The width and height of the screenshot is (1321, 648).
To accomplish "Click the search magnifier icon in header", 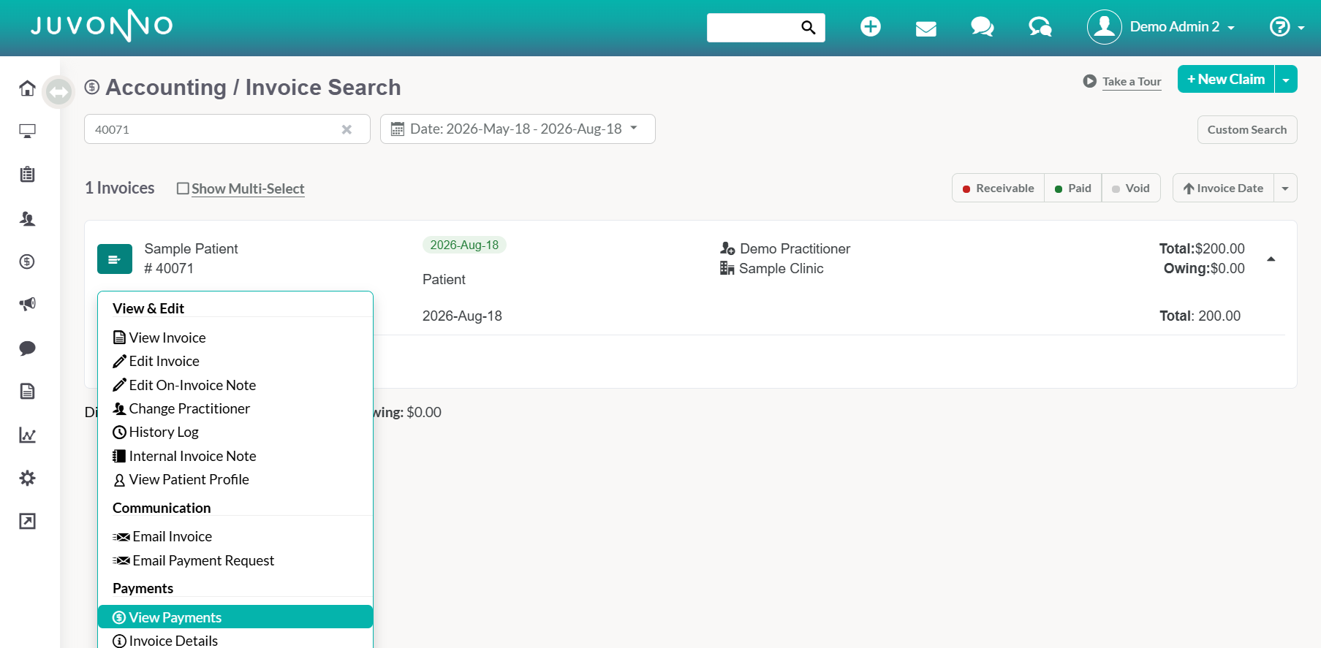I will click(808, 28).
